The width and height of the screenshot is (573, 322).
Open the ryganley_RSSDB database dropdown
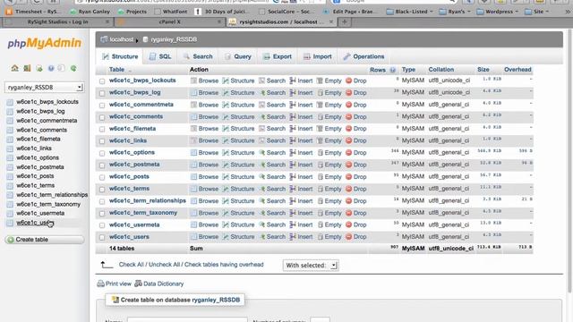44,88
